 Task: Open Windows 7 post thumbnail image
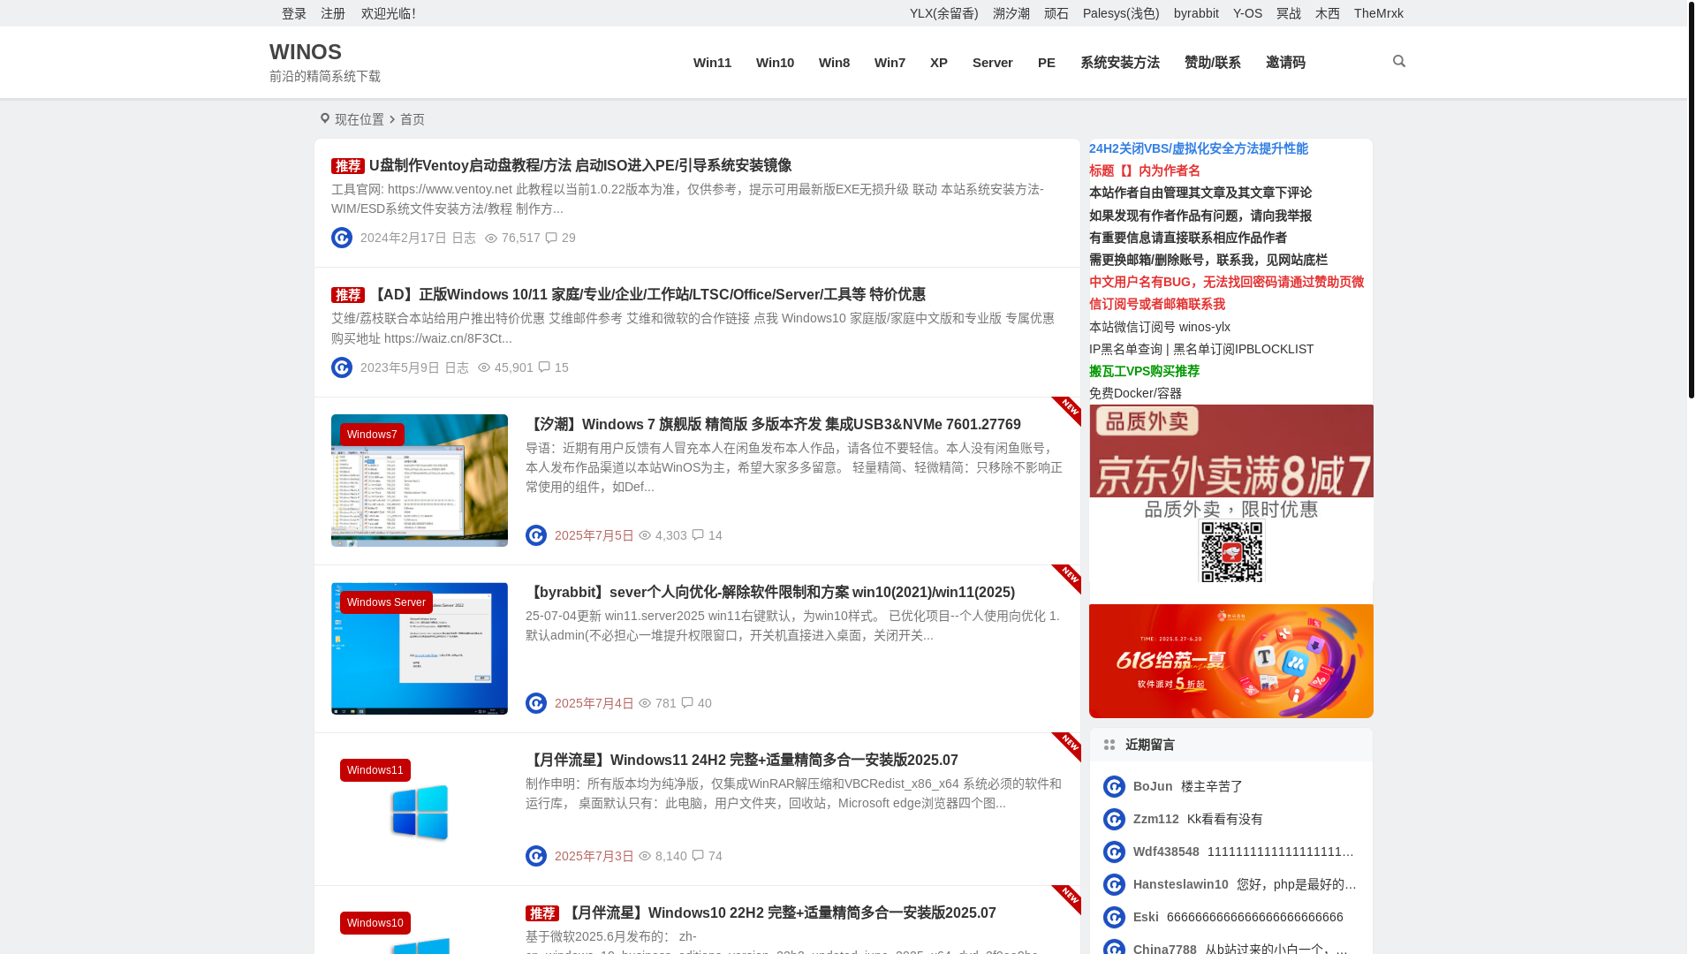[x=420, y=481]
